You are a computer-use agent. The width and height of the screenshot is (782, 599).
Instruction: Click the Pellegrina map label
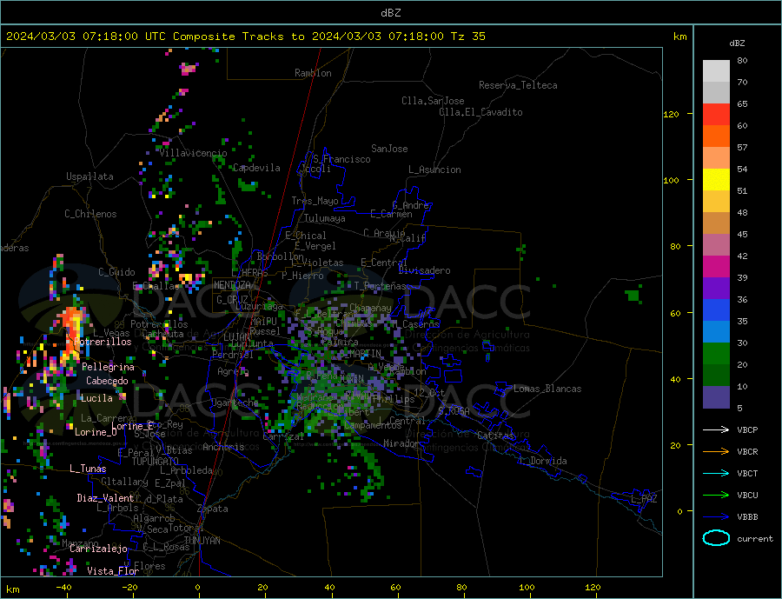[109, 367]
